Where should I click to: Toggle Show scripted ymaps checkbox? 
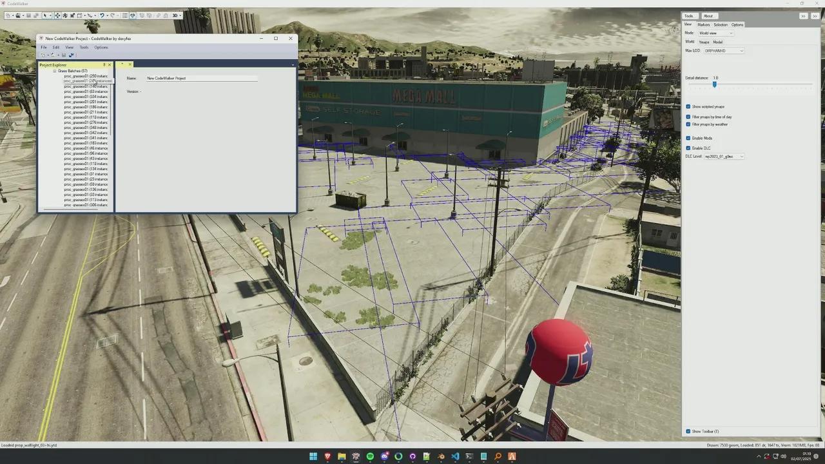[x=688, y=106]
